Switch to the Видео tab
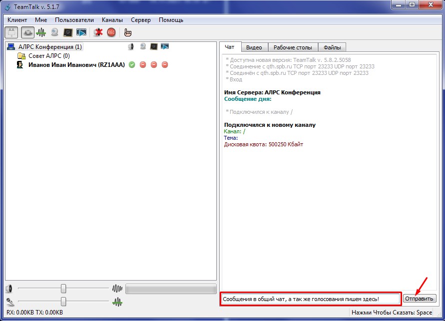Screen dimensions: 445x321 pyautogui.click(x=254, y=47)
